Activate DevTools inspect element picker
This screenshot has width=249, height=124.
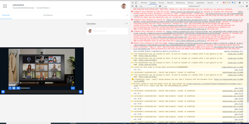[132, 3]
